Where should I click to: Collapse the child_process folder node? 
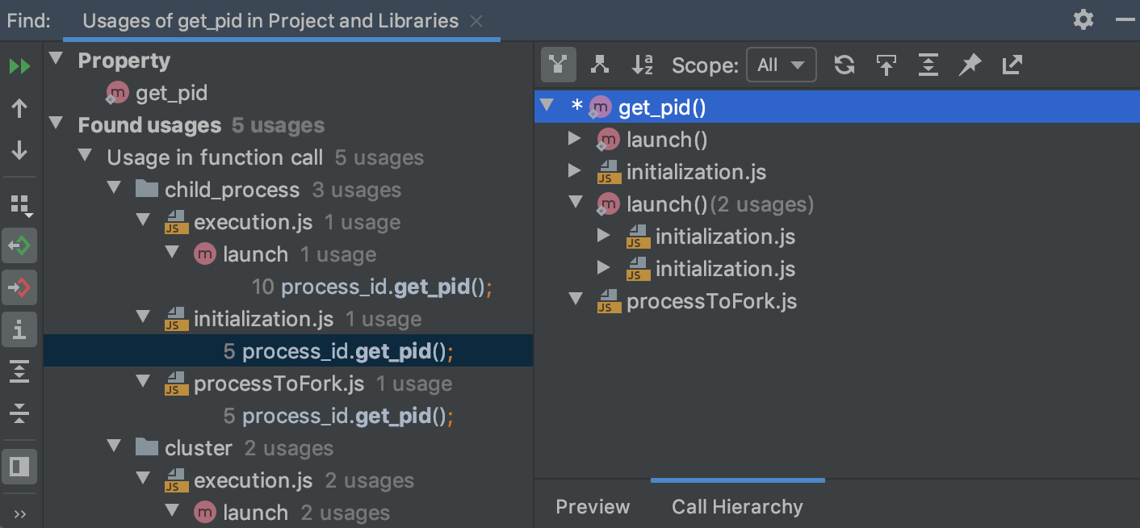(x=114, y=188)
